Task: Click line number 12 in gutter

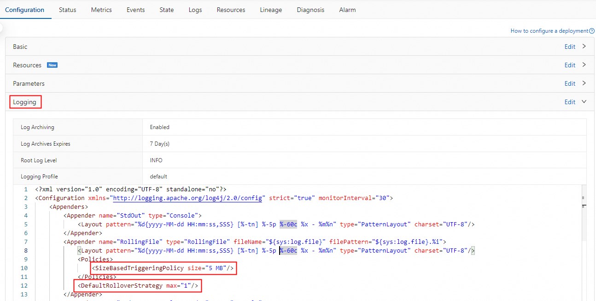Action: tap(24, 285)
